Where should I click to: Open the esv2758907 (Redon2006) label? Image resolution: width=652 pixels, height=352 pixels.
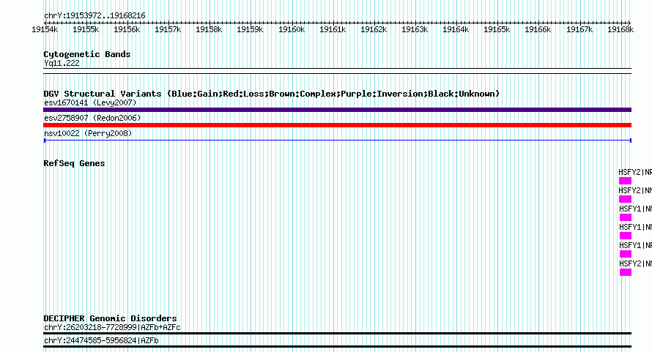92,118
